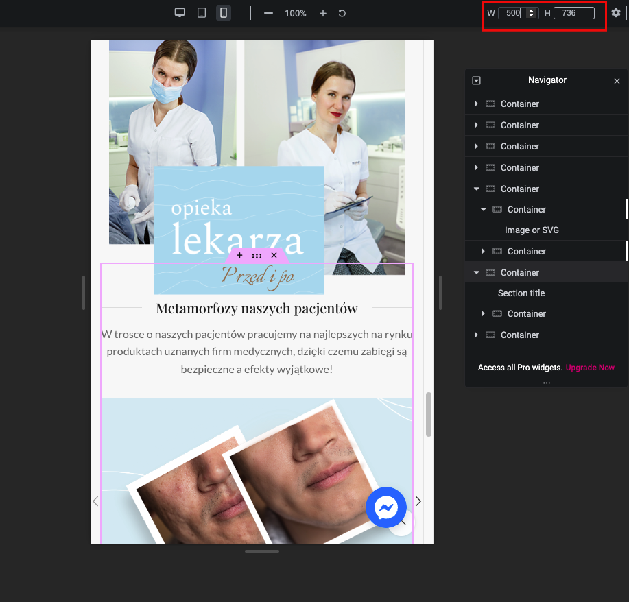
Task: Close the Navigator panel
Action: click(617, 81)
